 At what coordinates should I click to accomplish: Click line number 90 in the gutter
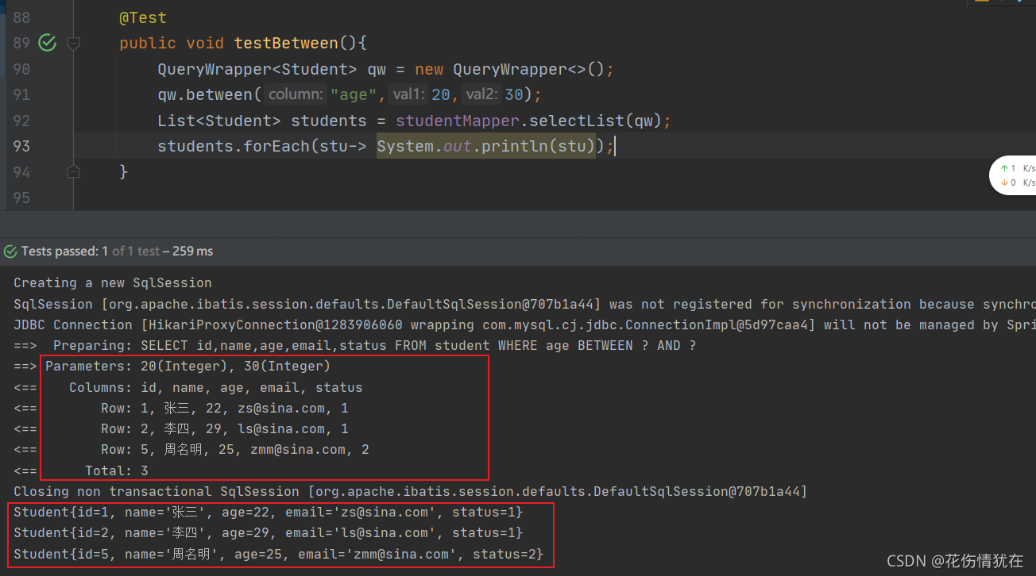21,69
